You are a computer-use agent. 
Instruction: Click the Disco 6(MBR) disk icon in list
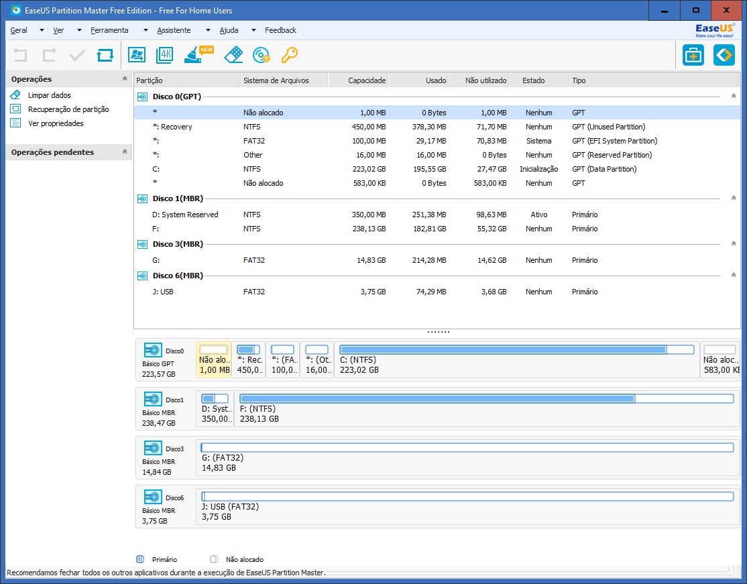point(142,276)
